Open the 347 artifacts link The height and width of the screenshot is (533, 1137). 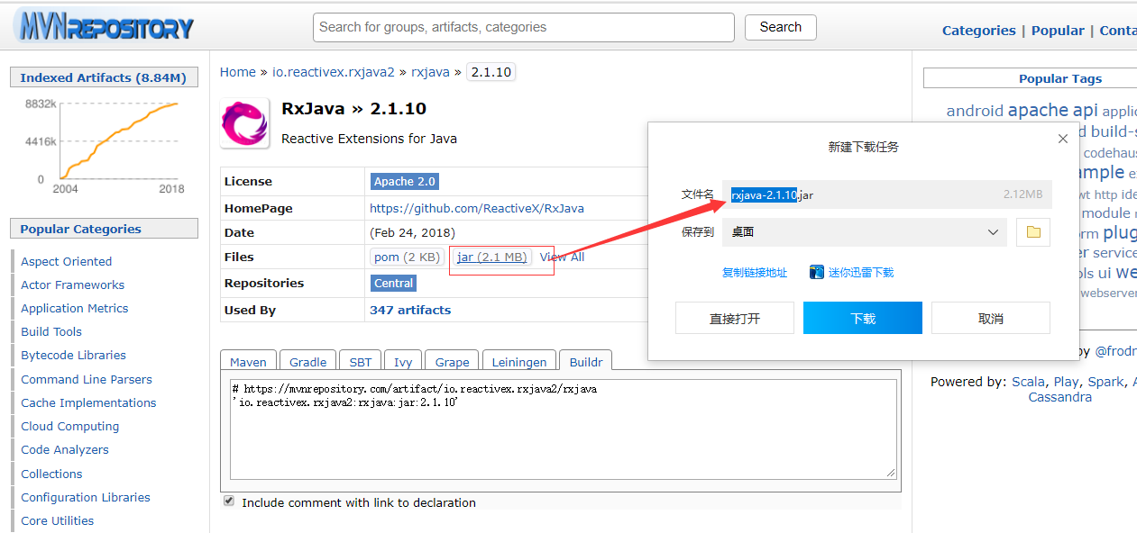coord(410,310)
